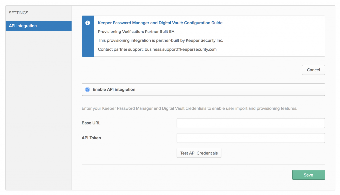Click the Base URL field label
The image size is (340, 195).
(x=91, y=123)
